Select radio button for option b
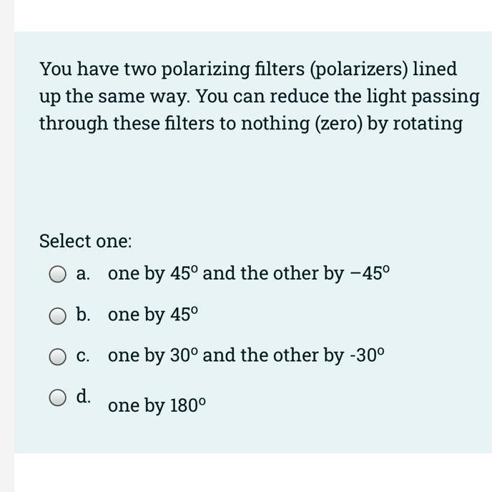Screen dimensions: 492x492 [x=59, y=315]
